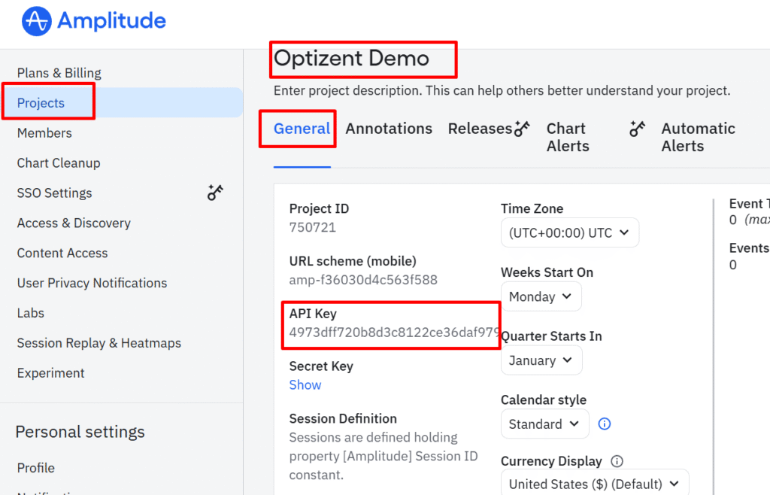Open Session Replay & Heatmaps settings
The height and width of the screenshot is (495, 770).
click(99, 343)
